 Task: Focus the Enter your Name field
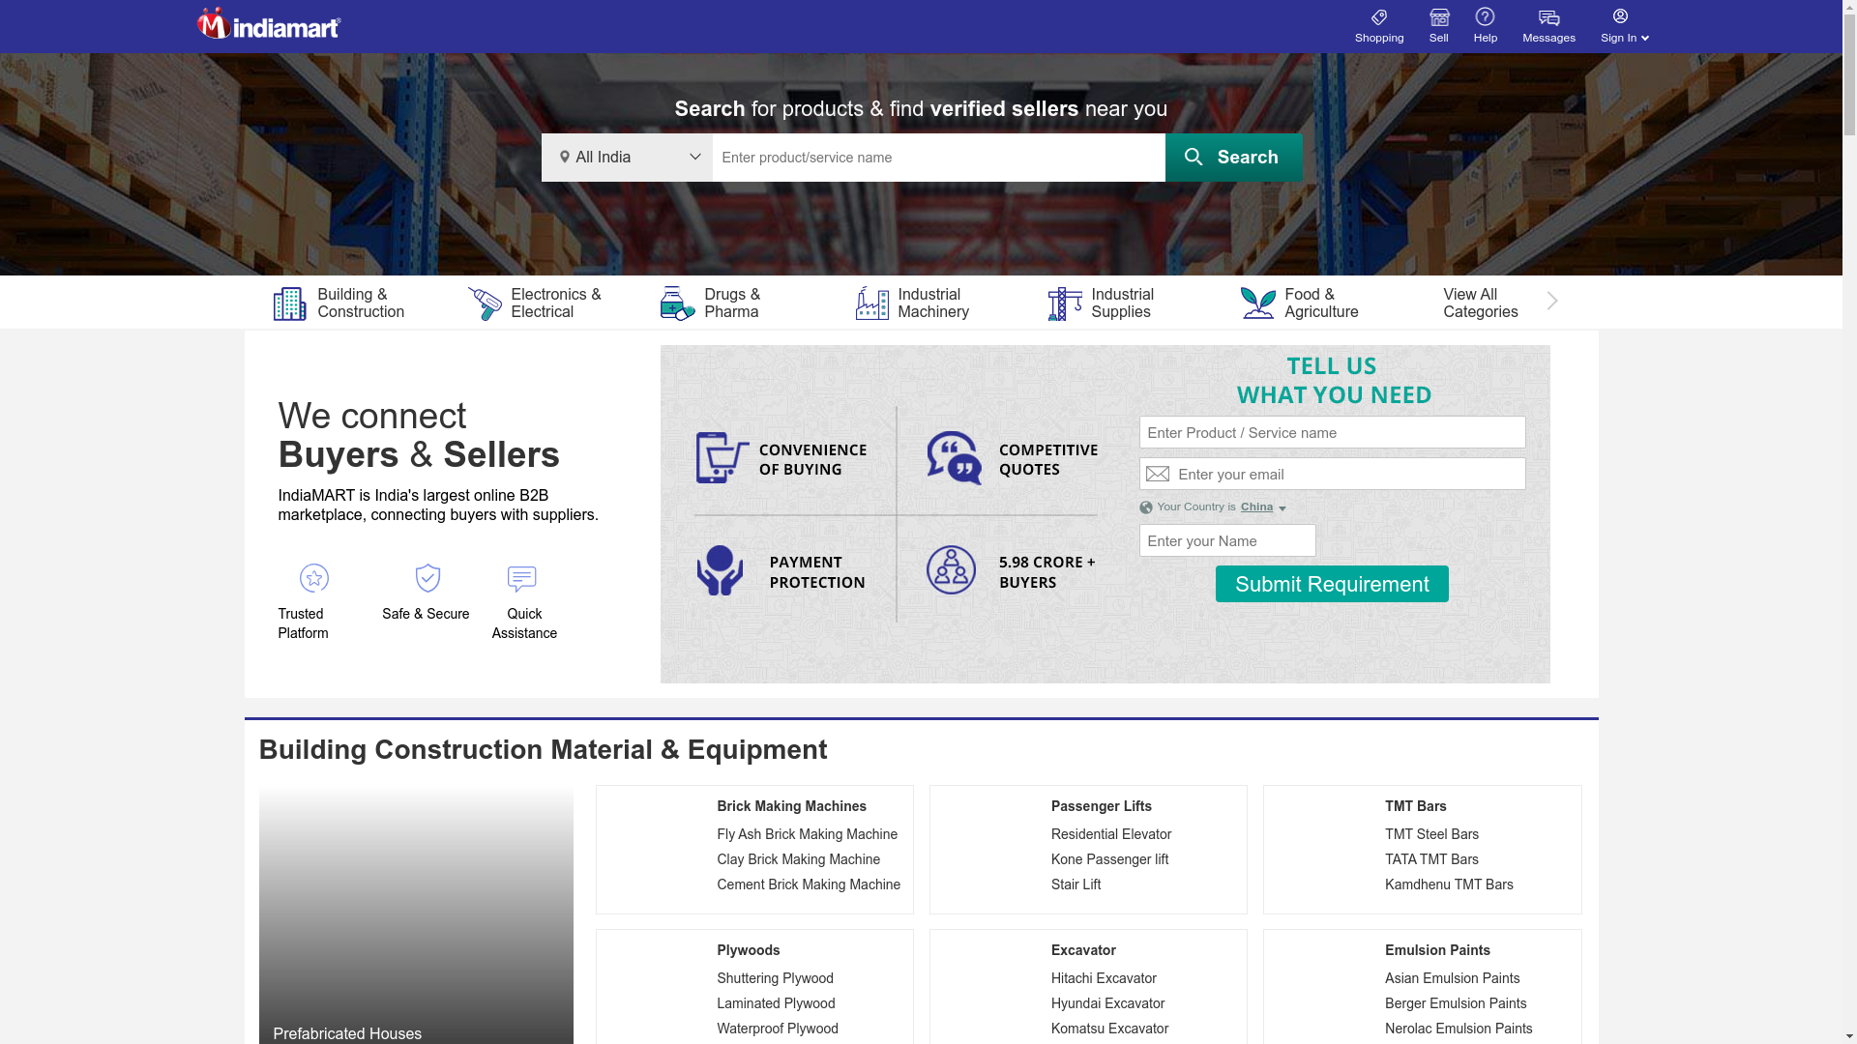1227,540
